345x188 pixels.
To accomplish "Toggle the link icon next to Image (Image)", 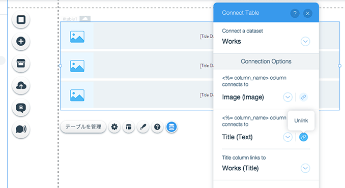I will point(303,97).
